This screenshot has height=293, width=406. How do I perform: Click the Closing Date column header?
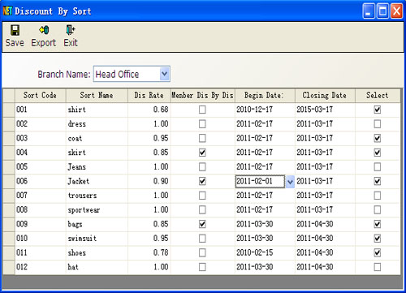(325, 95)
